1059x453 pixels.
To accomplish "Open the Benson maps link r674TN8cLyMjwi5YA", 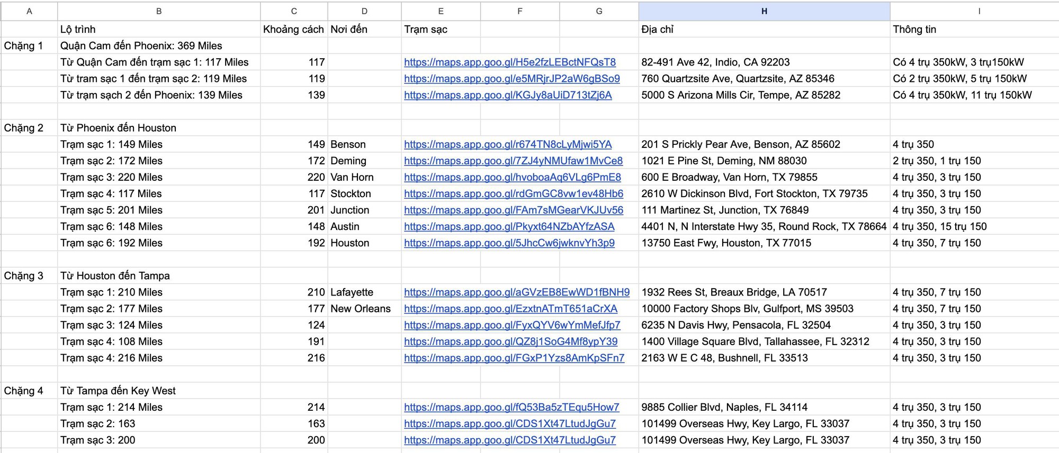I will (x=508, y=144).
